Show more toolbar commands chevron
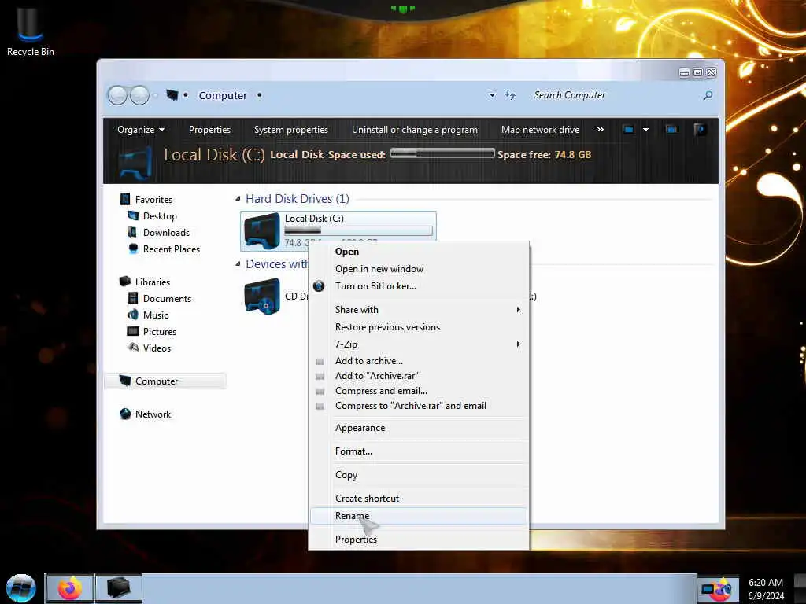This screenshot has width=806, height=604. click(x=600, y=130)
